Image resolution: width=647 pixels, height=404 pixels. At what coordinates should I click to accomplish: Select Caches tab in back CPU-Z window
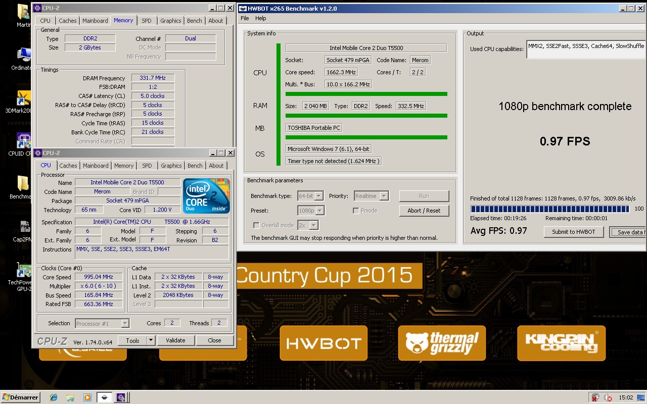(x=68, y=21)
